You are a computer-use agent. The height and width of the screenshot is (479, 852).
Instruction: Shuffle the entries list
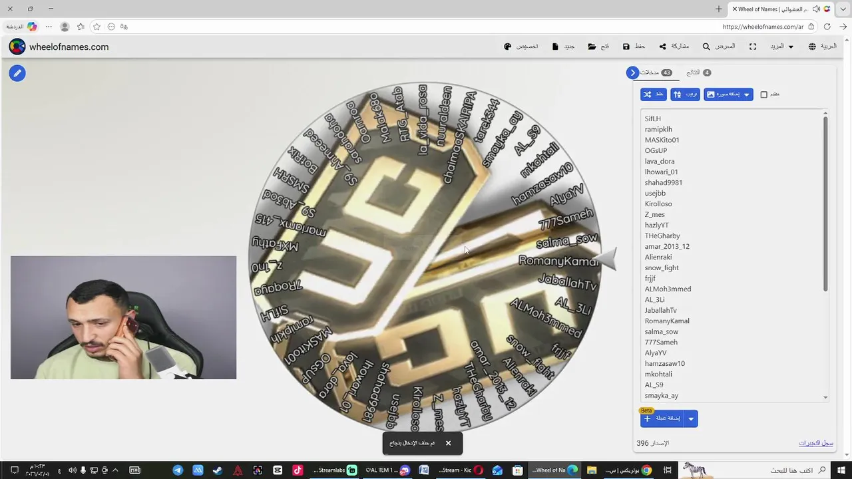654,94
